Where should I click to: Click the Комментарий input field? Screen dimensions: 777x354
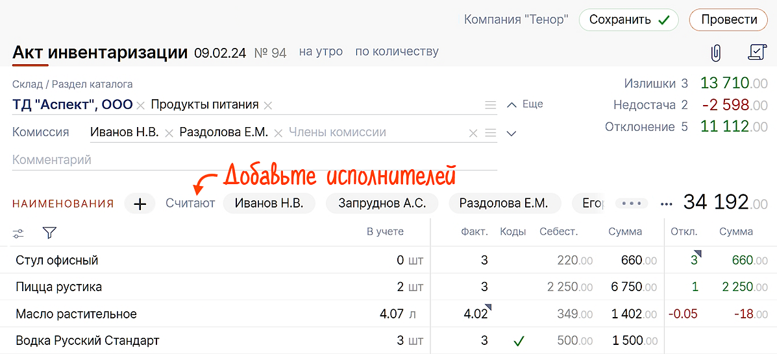coord(253,159)
